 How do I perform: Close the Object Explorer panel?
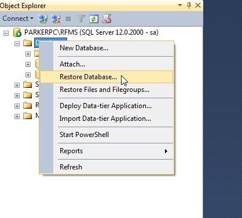click(198, 5)
